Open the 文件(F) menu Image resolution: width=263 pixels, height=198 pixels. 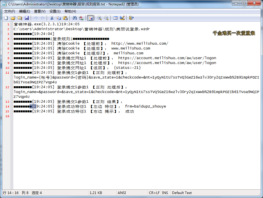point(10,11)
